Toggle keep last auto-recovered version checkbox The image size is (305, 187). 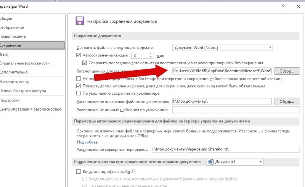tap(85, 63)
